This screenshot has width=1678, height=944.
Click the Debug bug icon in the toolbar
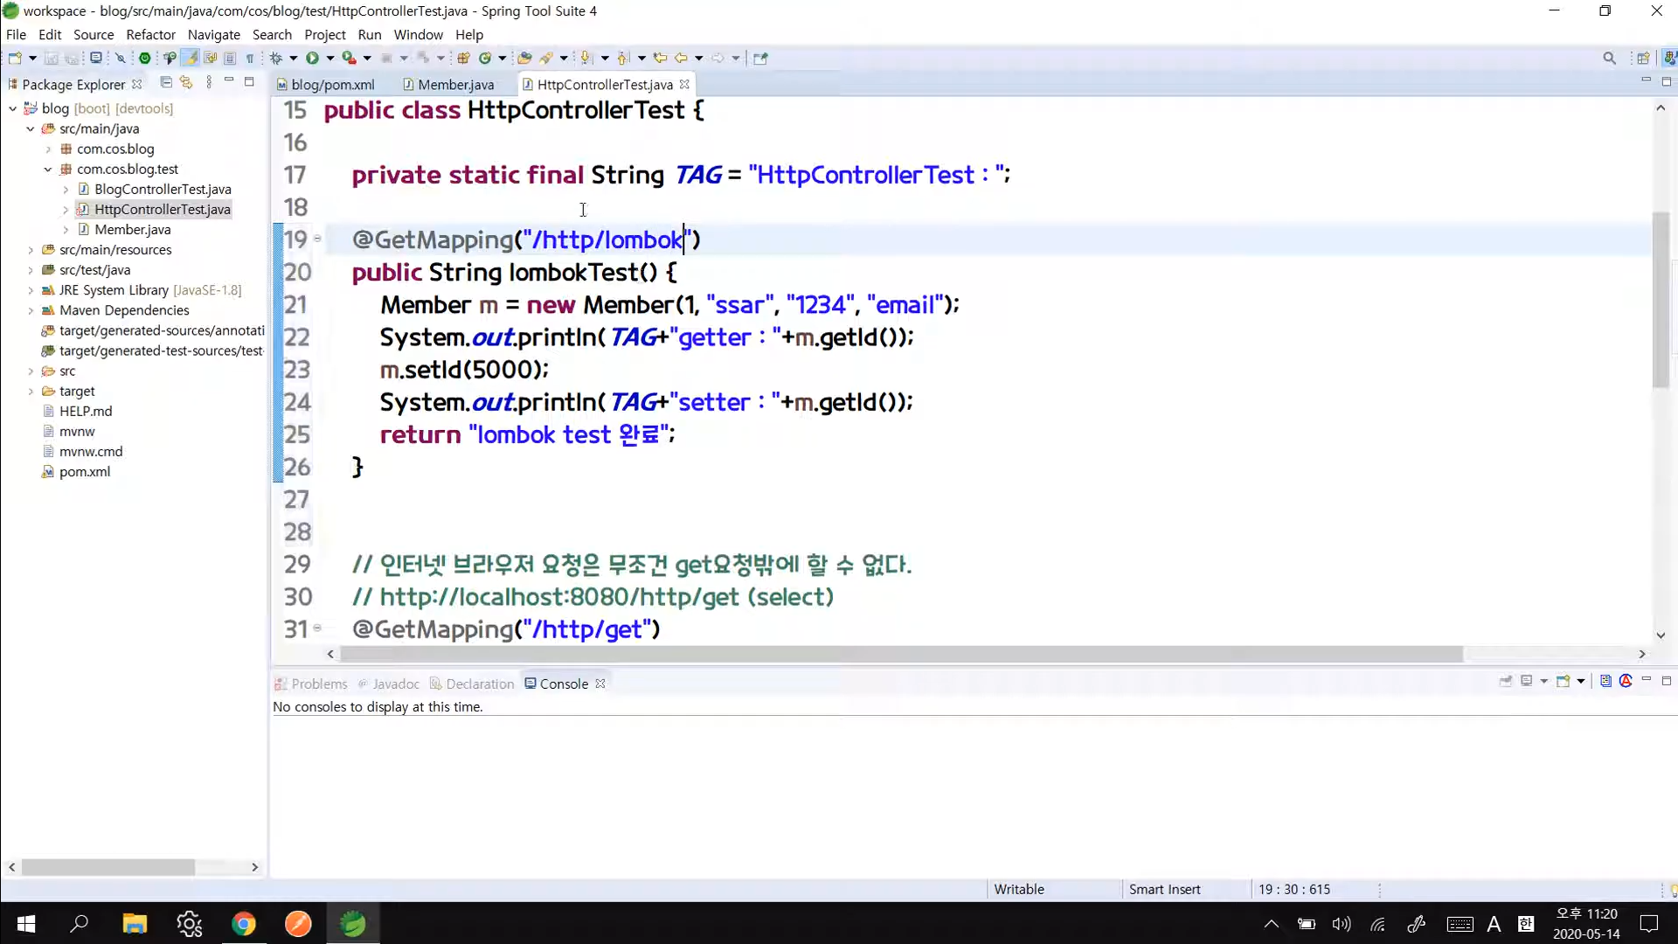click(275, 58)
